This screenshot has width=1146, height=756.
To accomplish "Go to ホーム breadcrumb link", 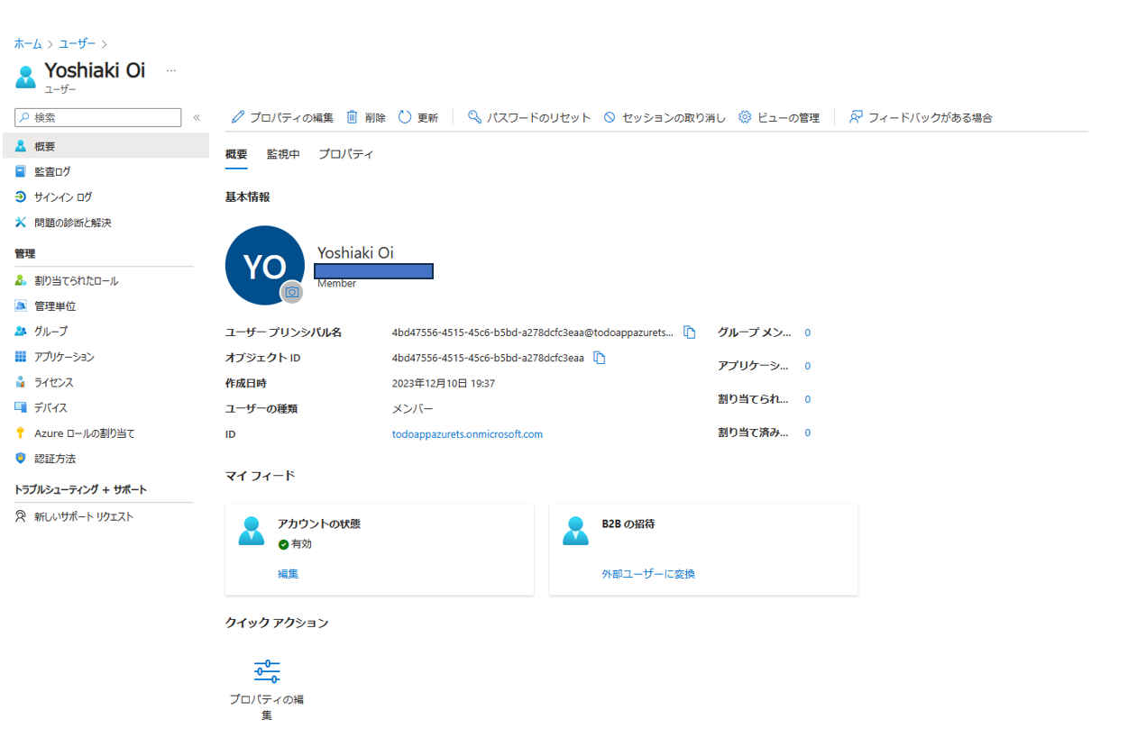I will 28,43.
